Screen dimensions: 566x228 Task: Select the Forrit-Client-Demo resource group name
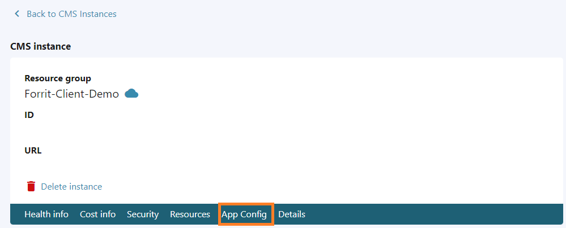pos(71,94)
